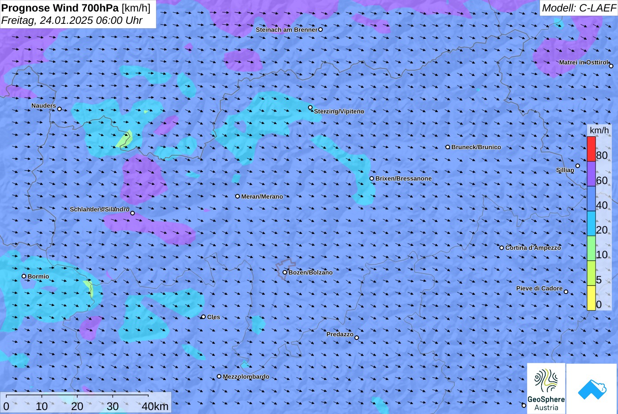Click the Nauders location marker
The height and width of the screenshot is (414, 618).
(x=59, y=109)
